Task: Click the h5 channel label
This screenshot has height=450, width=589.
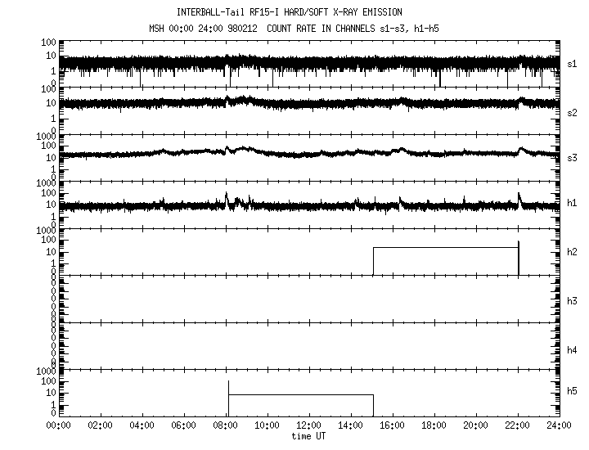Action: click(x=572, y=391)
